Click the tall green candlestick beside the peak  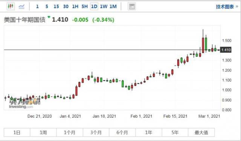coord(206,44)
